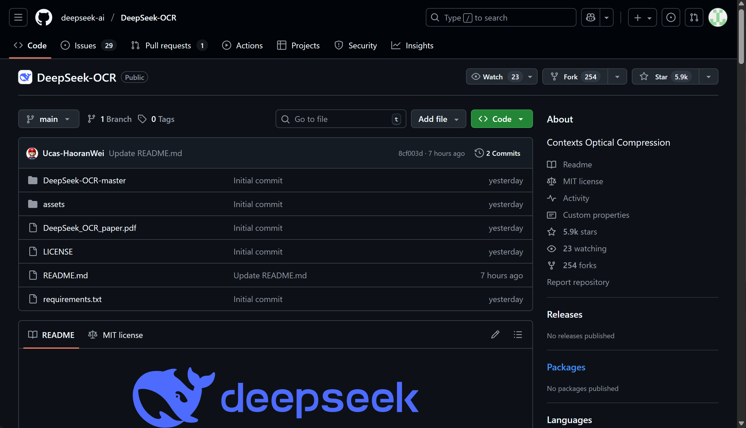
Task: Expand the main branch selector
Action: (x=48, y=119)
